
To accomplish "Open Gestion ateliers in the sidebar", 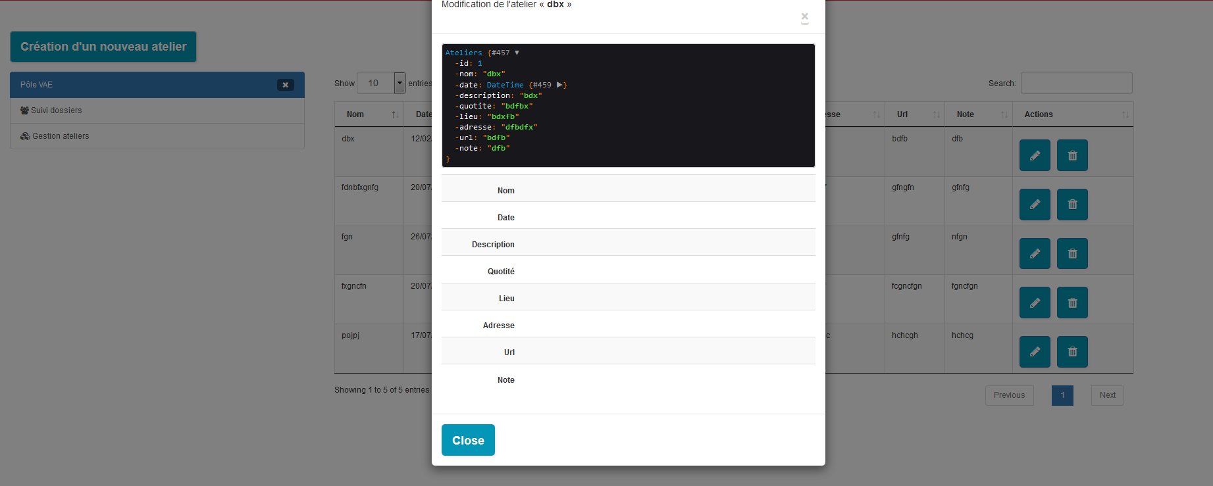I will [x=60, y=136].
